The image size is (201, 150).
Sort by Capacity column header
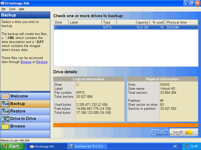point(133,22)
